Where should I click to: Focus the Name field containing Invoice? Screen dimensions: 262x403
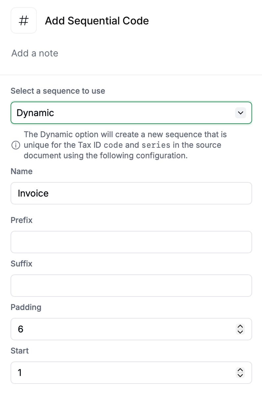coord(131,193)
